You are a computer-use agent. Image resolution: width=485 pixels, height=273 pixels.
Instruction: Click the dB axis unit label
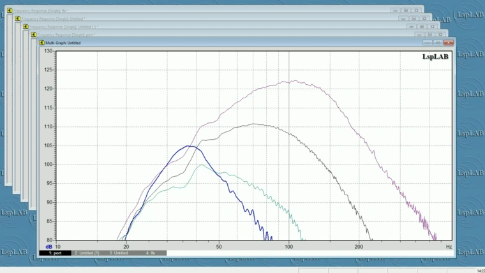[x=48, y=246]
